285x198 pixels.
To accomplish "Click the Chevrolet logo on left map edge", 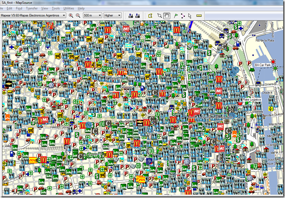I will tap(8, 84).
